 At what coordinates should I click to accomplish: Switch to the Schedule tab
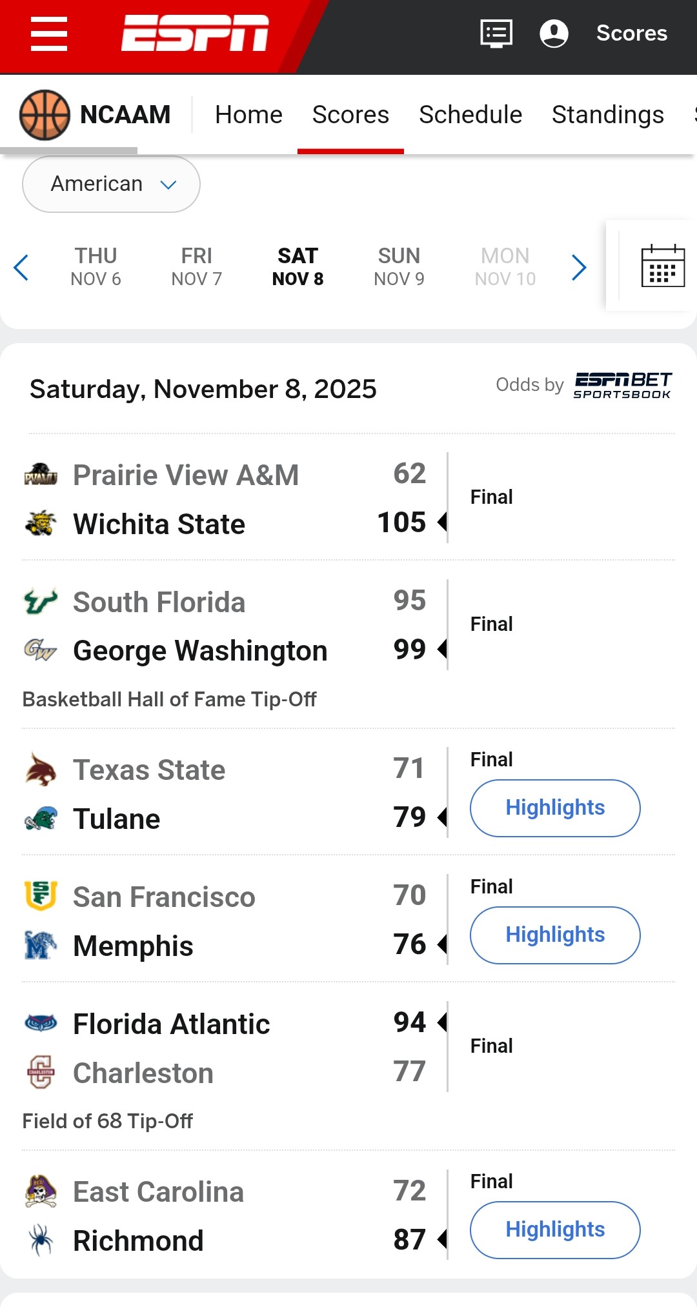[470, 115]
